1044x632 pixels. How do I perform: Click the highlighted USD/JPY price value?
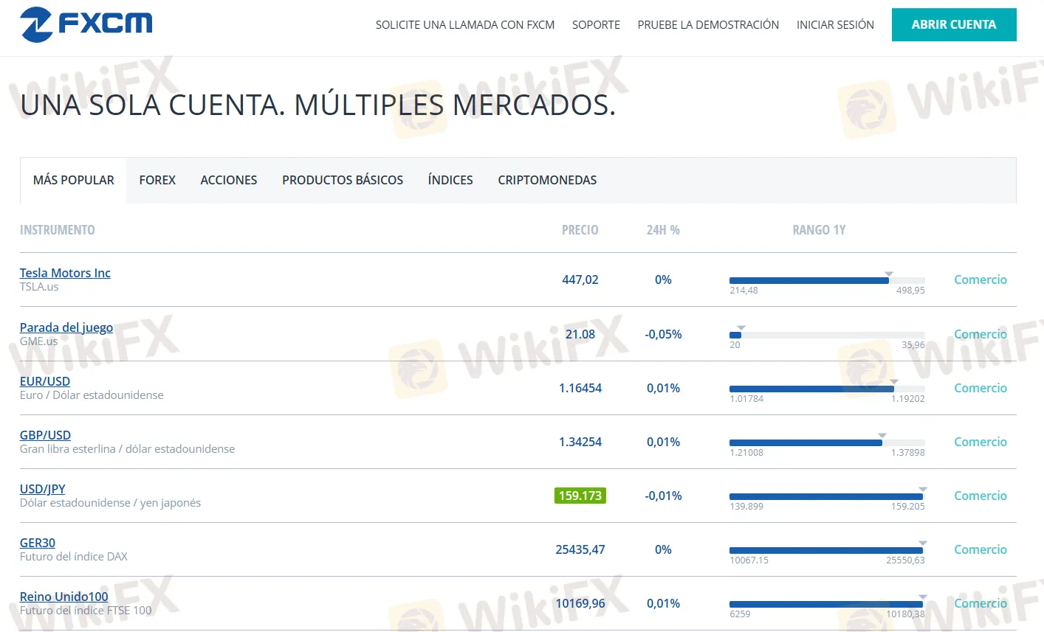580,496
